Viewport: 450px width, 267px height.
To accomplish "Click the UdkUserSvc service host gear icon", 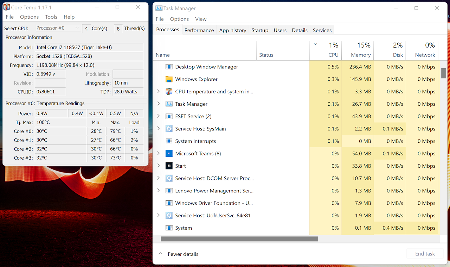I will (169, 216).
